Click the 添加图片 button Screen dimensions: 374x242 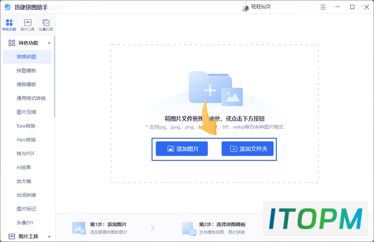182,149
